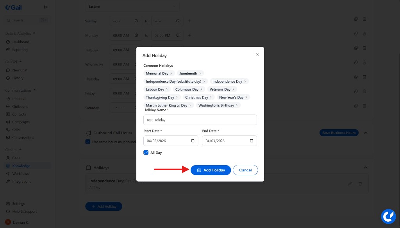Delete Sunday's hours using the trash icon

(364, 19)
